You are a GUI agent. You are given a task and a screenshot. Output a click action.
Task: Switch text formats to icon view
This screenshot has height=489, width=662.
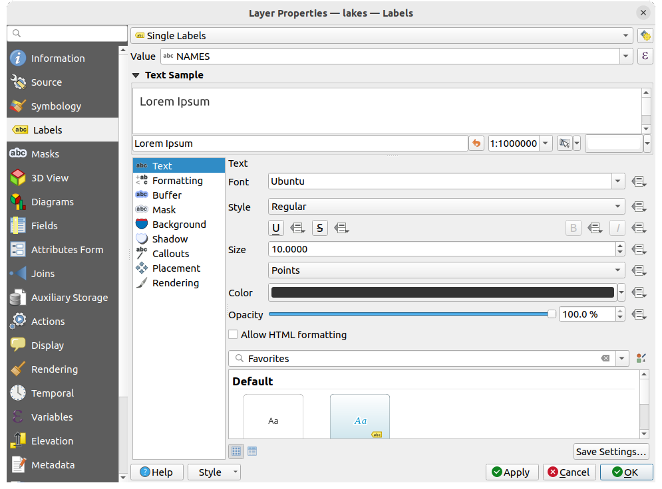[x=236, y=451]
